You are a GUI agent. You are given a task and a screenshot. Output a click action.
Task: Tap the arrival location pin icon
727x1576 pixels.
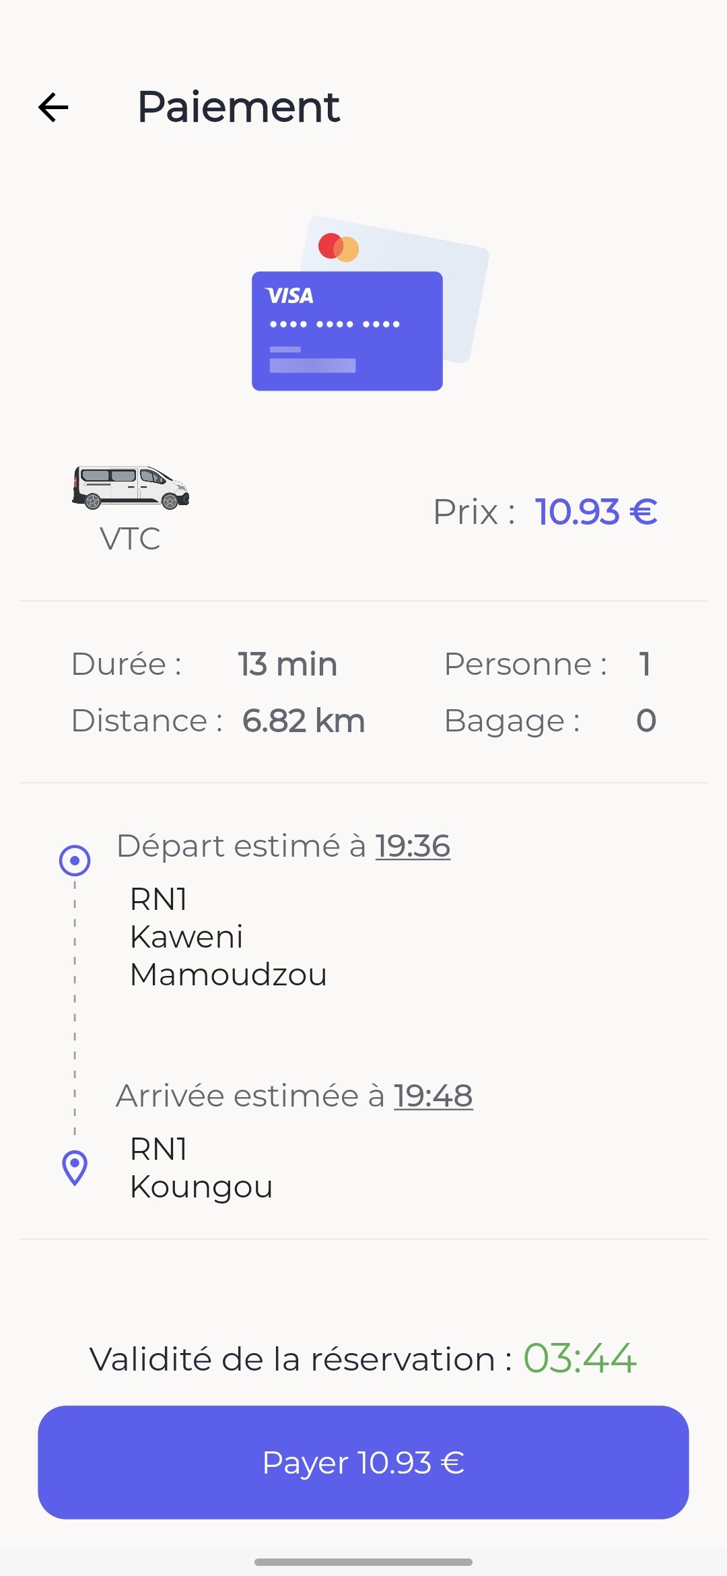75,1167
